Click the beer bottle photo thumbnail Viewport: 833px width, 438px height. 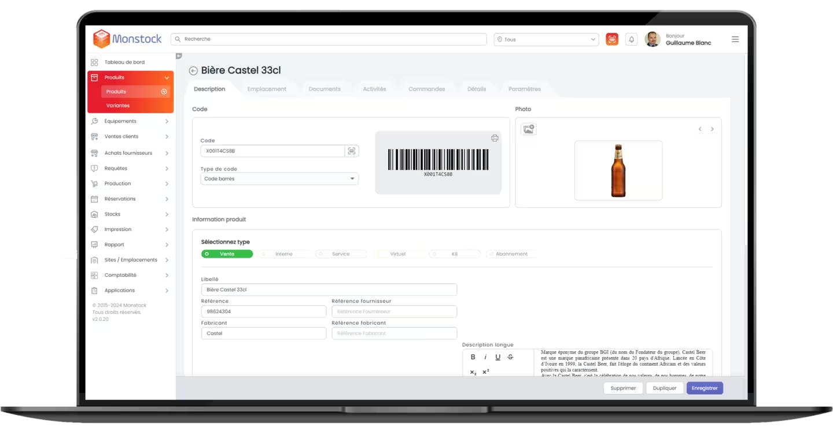pyautogui.click(x=618, y=170)
